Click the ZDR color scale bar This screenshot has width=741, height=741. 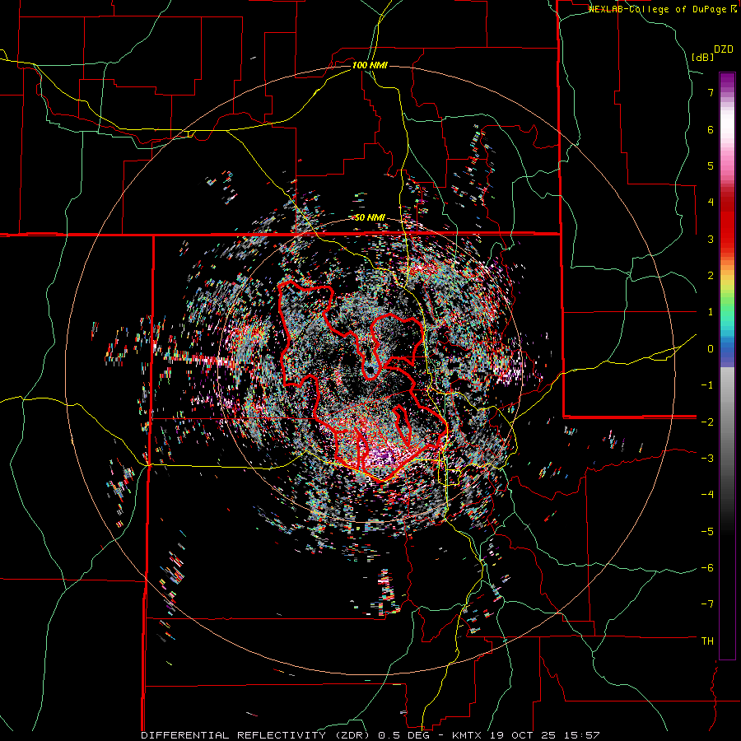tap(727, 366)
